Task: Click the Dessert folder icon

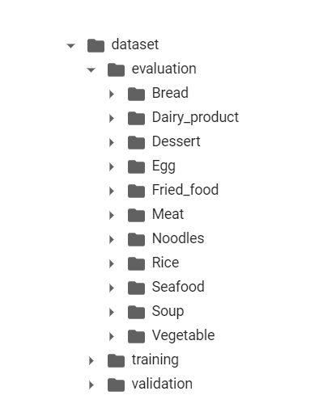Action: point(136,142)
